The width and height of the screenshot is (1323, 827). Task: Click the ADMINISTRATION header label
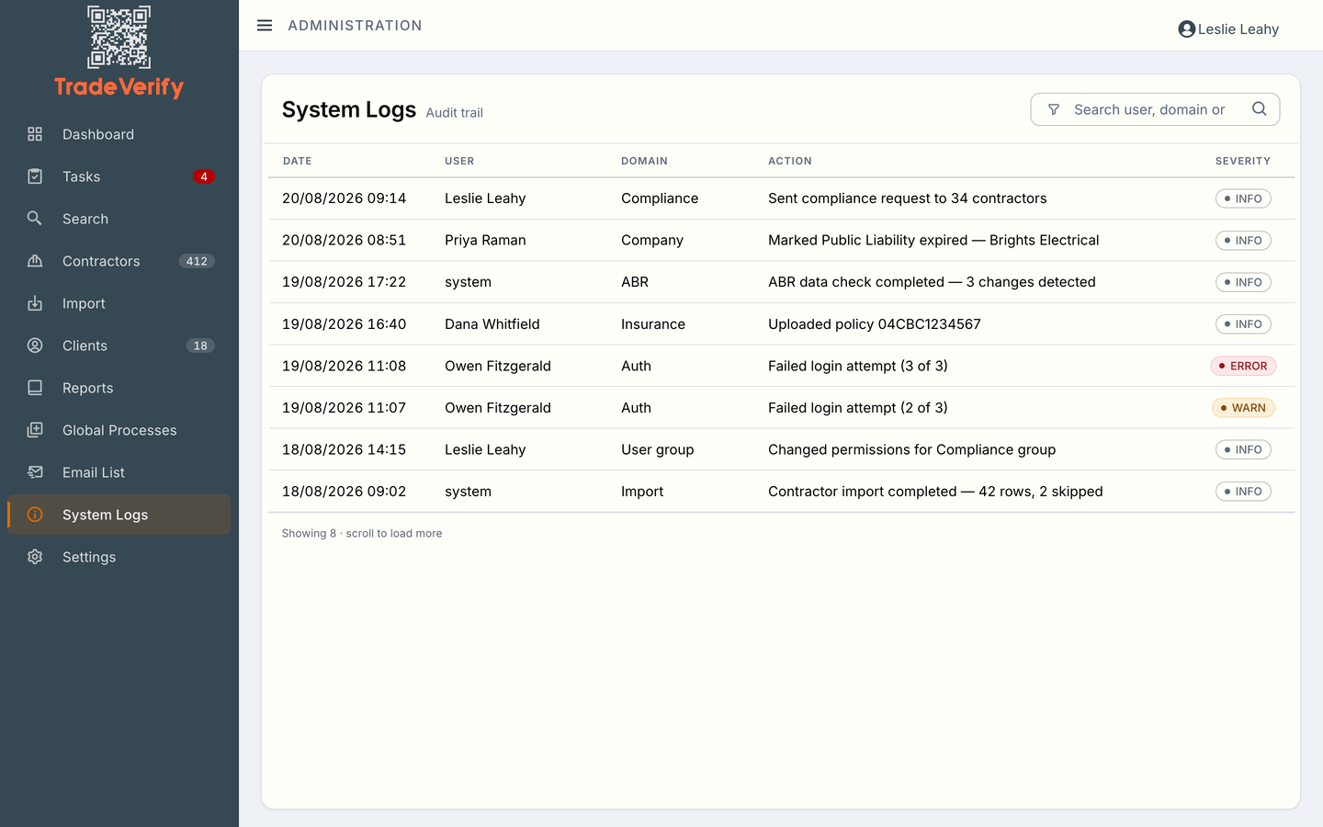point(355,26)
